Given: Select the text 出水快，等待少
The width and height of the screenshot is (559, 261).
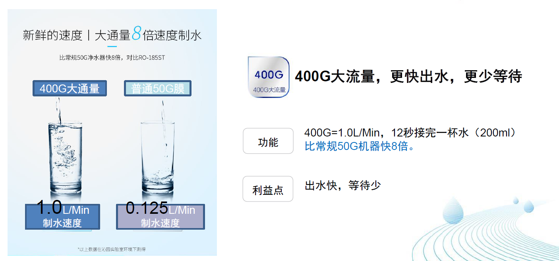Looking at the screenshot, I should [343, 185].
